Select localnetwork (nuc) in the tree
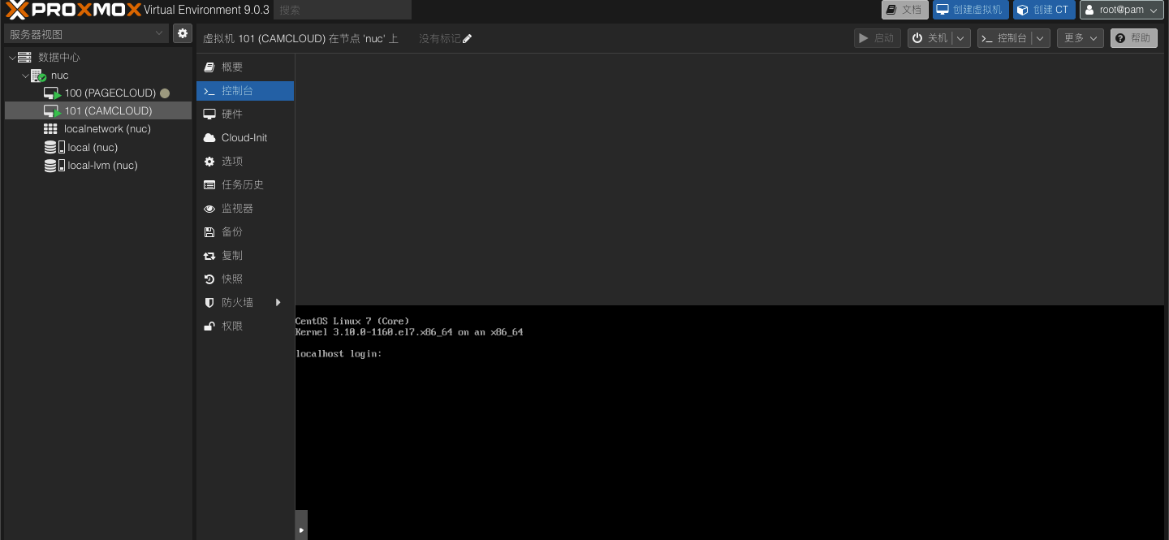Image resolution: width=1169 pixels, height=540 pixels. click(x=98, y=129)
